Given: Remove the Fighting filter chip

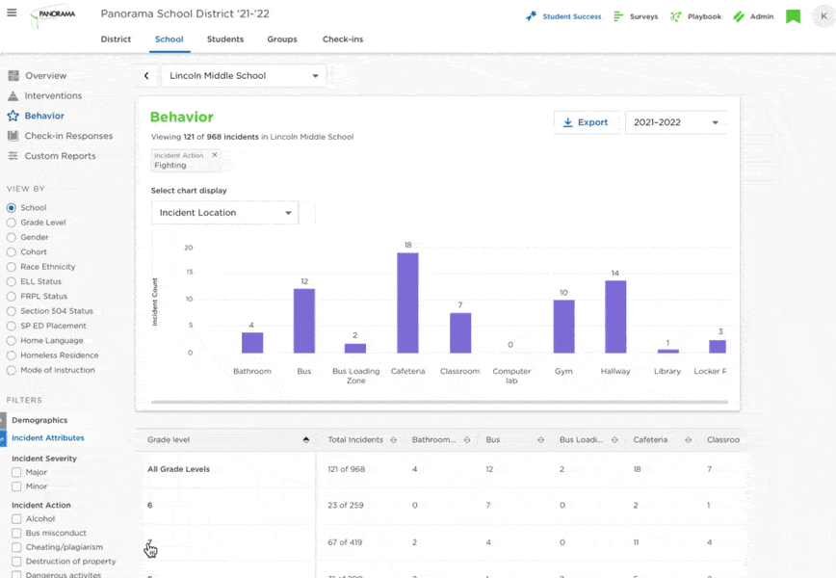Looking at the screenshot, I should pyautogui.click(x=214, y=154).
